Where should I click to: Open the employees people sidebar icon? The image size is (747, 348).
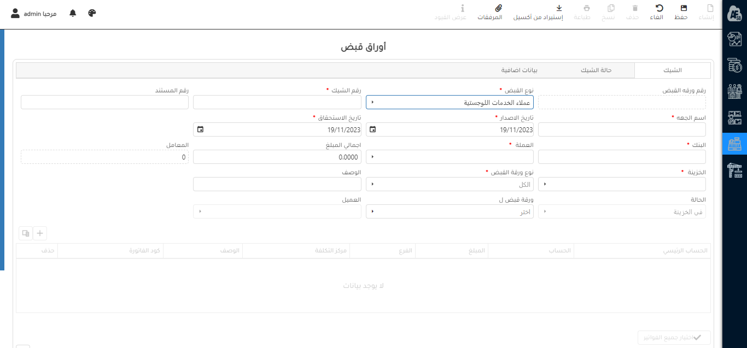click(734, 91)
